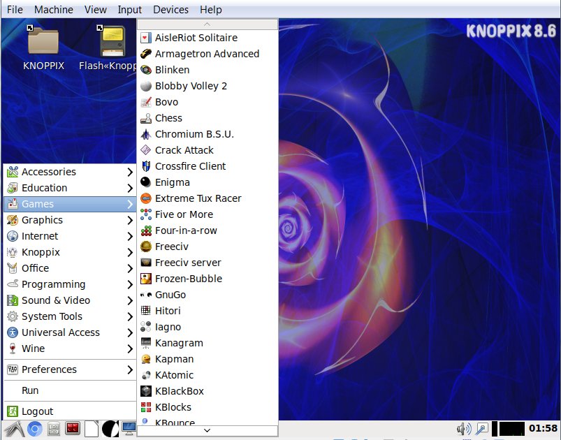Choose Run from the start menu
The height and width of the screenshot is (440, 561).
[x=70, y=390]
